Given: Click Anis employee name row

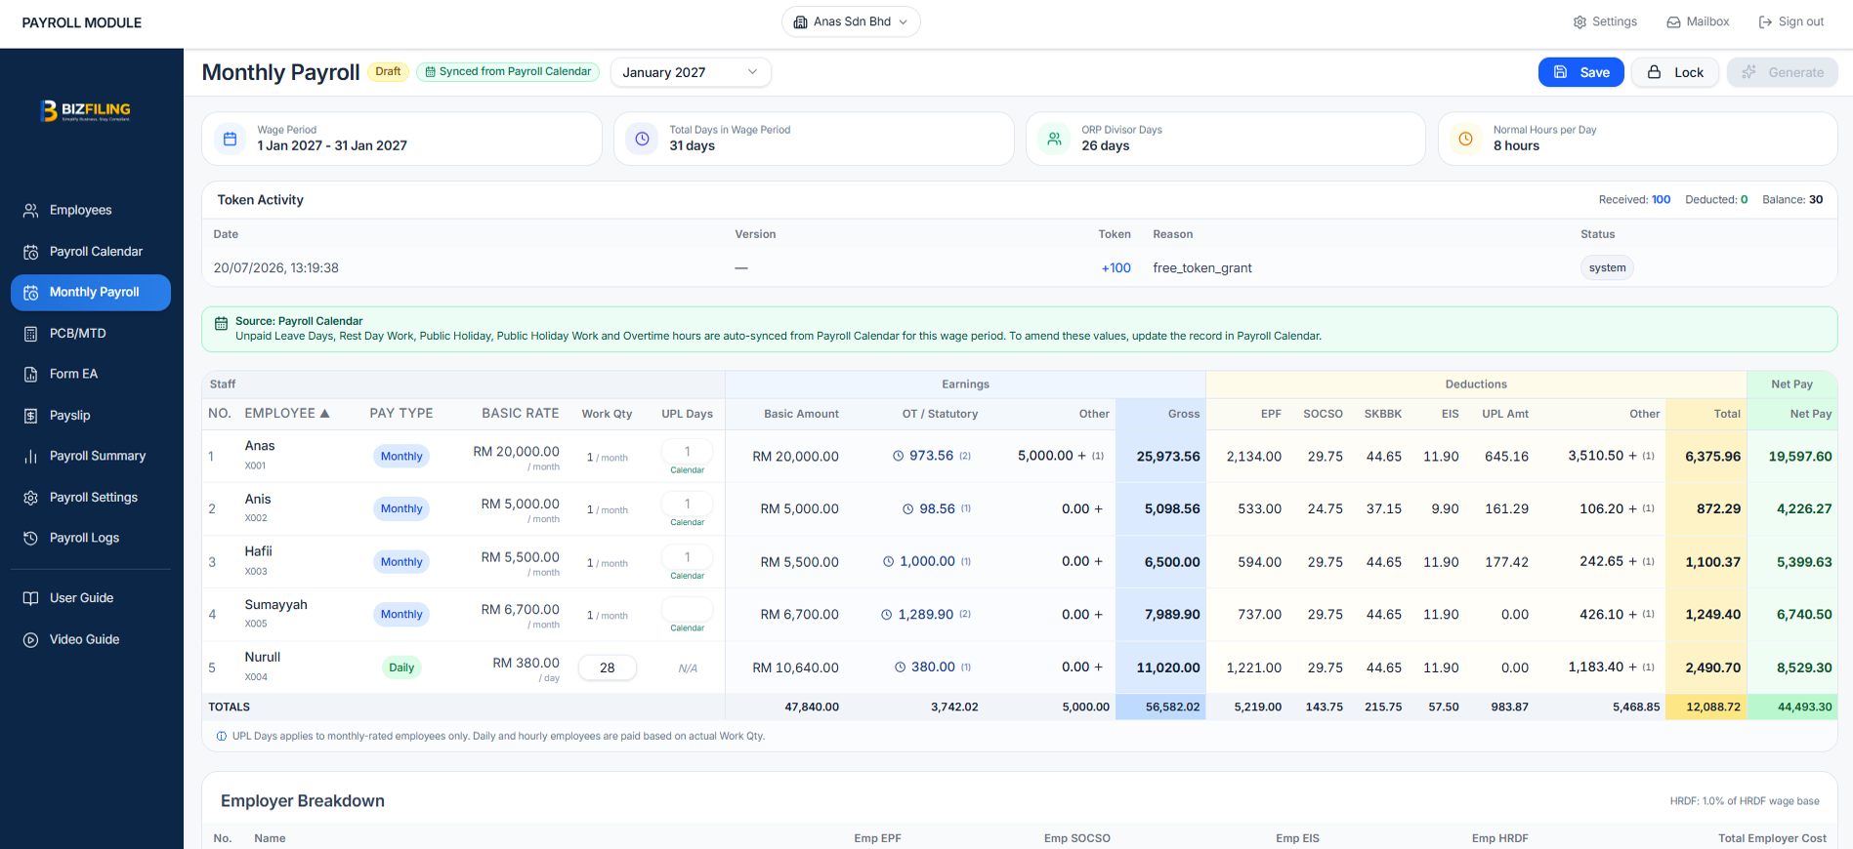Looking at the screenshot, I should (x=257, y=500).
